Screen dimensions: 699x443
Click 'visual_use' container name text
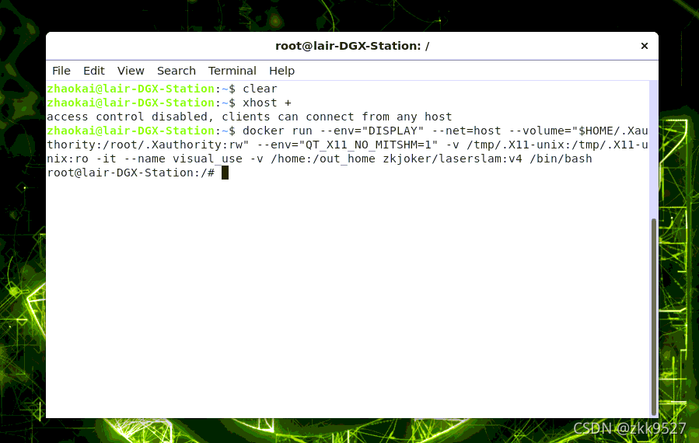[208, 159]
